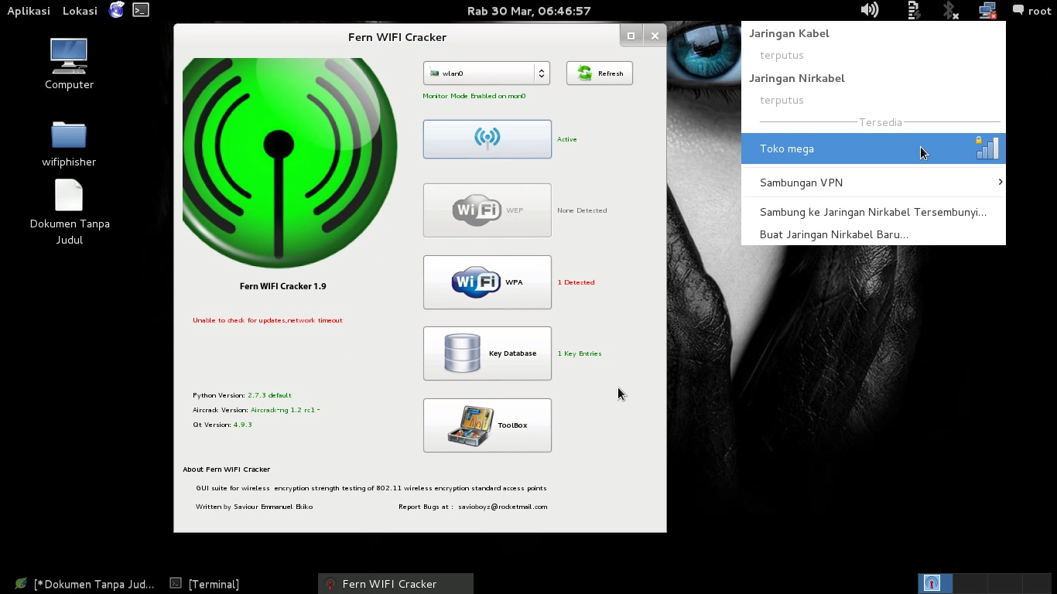Click the volume speaker icon

870,10
